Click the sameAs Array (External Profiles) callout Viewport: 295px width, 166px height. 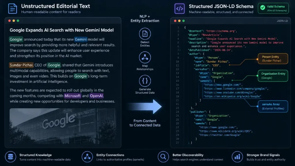273,106
